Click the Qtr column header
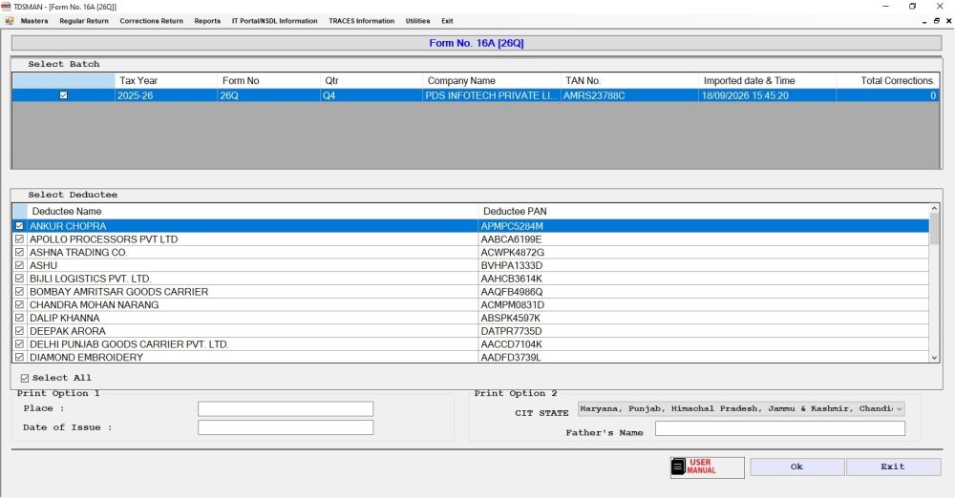The height and width of the screenshot is (498, 955). click(x=371, y=80)
